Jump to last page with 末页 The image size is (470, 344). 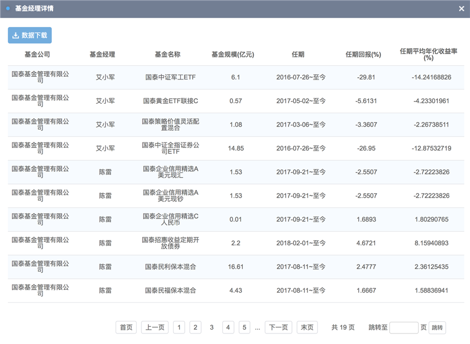coord(307,327)
